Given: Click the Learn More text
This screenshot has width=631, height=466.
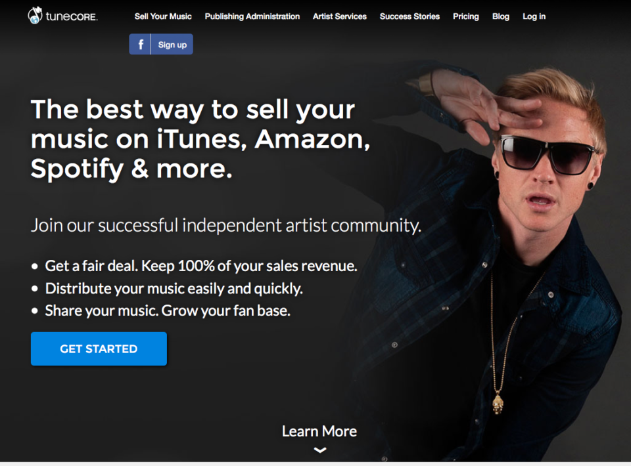Looking at the screenshot, I should coord(319,431).
